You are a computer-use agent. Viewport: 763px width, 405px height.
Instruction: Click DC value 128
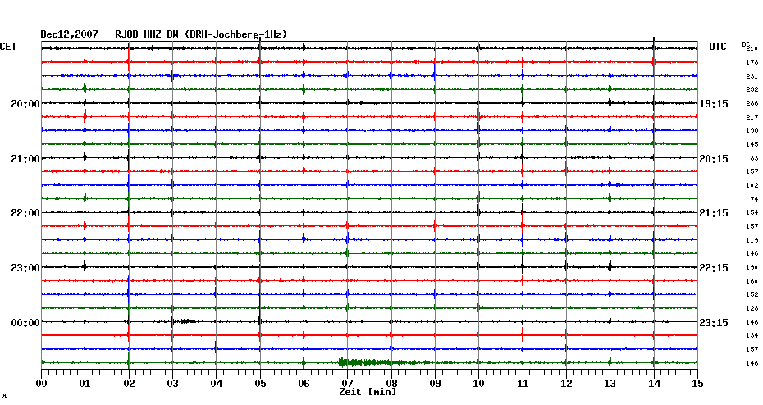(x=752, y=308)
